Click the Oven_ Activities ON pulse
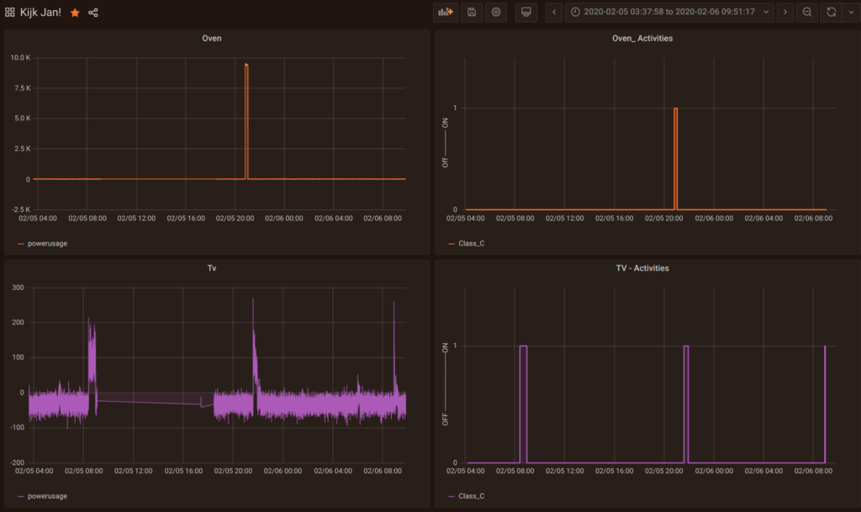861x512 pixels. [675, 159]
